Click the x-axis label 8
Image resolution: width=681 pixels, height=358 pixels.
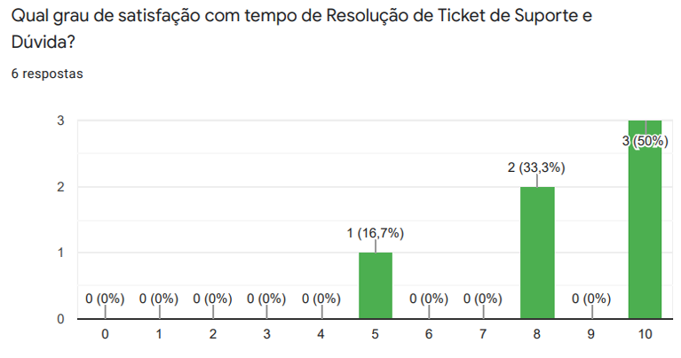click(x=536, y=335)
